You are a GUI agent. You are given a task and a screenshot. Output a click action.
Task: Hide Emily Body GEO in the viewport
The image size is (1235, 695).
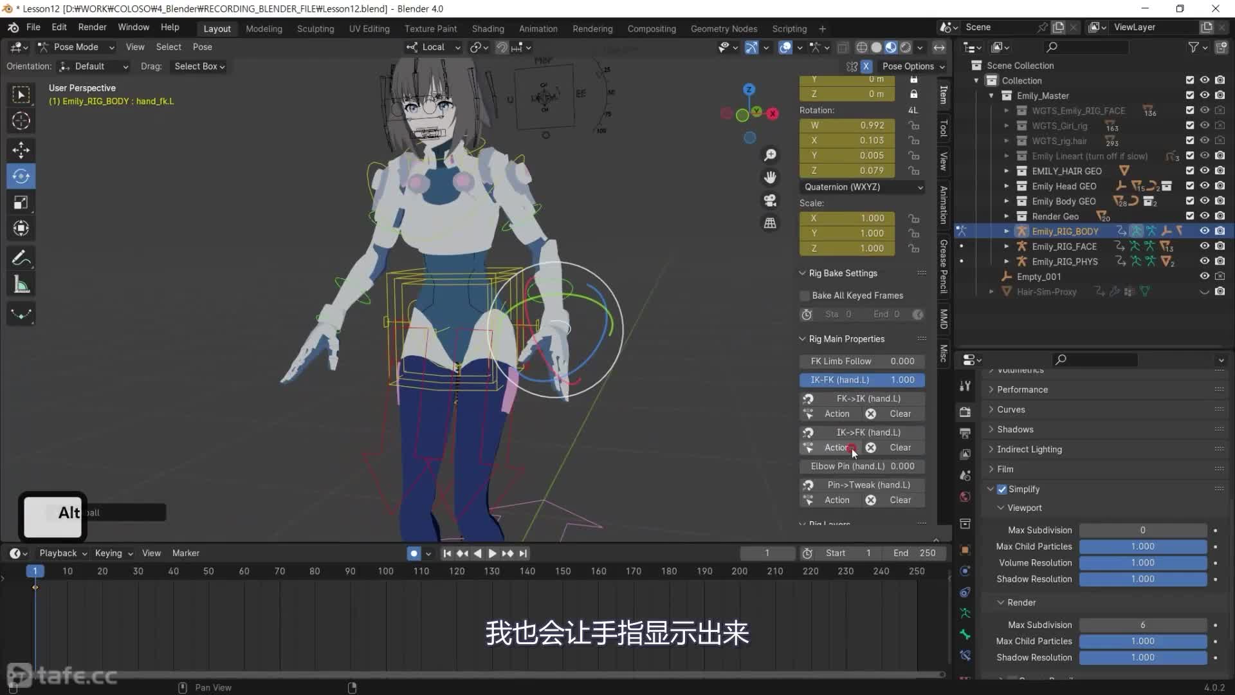click(1203, 201)
